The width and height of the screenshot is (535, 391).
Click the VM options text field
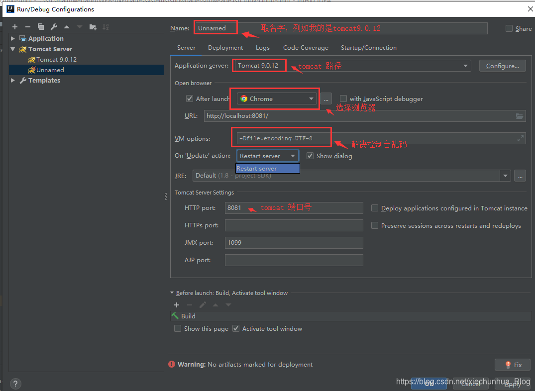pos(381,138)
